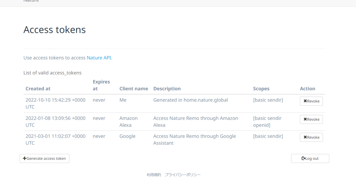Screen dimensions: 356x188
Task: Click the Nature brand at page top
Action: (31, 1)
